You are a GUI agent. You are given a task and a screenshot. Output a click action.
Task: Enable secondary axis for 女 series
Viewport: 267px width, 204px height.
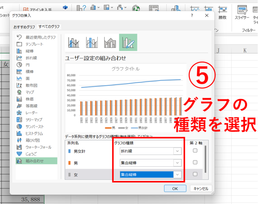(x=195, y=174)
